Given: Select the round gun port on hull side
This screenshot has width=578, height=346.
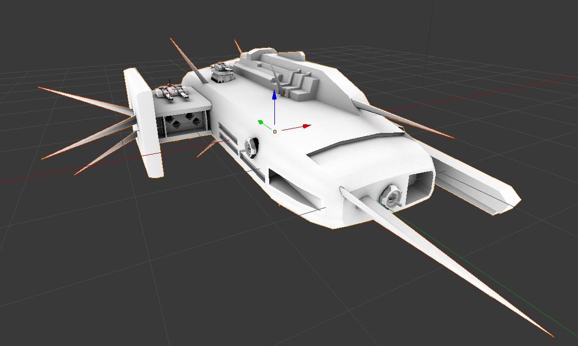Looking at the screenshot, I should pos(251,147).
